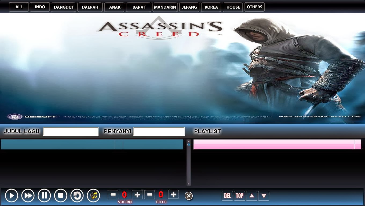365x206 pixels.
Task: Skip to next song with fast-forward
Action: (28, 195)
